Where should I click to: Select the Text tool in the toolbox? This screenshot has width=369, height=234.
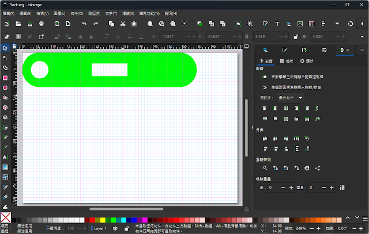tap(5, 158)
